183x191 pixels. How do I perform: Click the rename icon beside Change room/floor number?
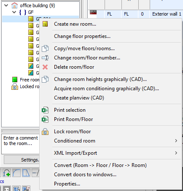click(x=45, y=58)
